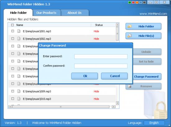Check the box for 010.mp3

(x=13, y=99)
